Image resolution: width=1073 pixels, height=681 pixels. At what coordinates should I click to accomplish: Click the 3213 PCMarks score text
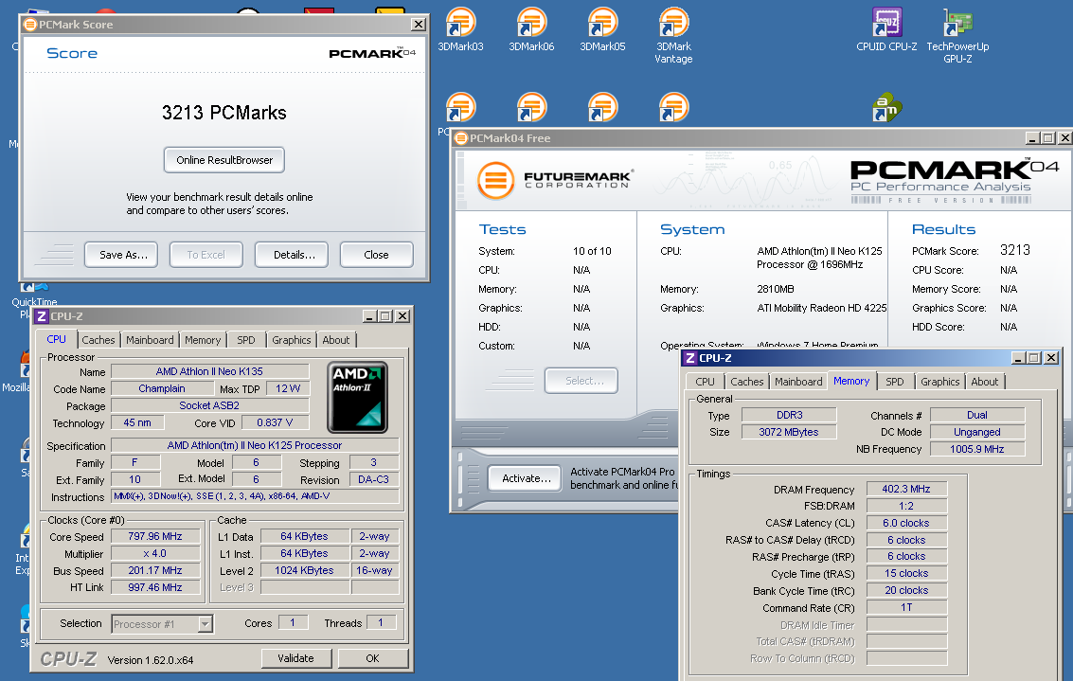(x=224, y=113)
